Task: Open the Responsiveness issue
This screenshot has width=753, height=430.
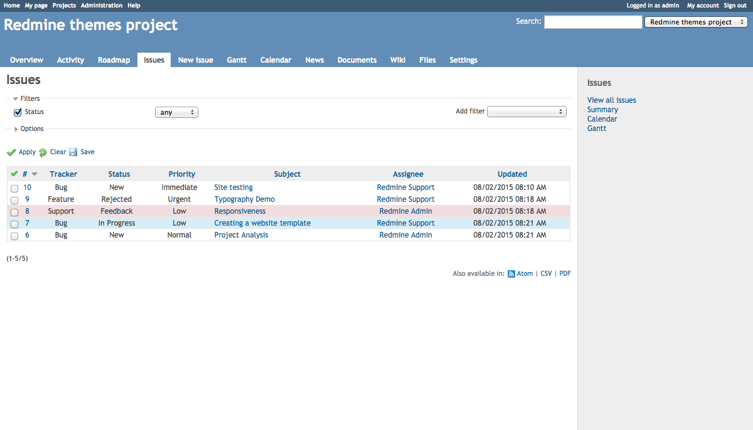Action: click(240, 211)
